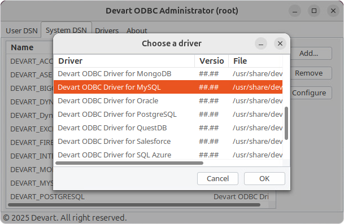This screenshot has height=224, width=344.
Task: Click the driver list vertical scrollbar
Action: (x=286, y=123)
